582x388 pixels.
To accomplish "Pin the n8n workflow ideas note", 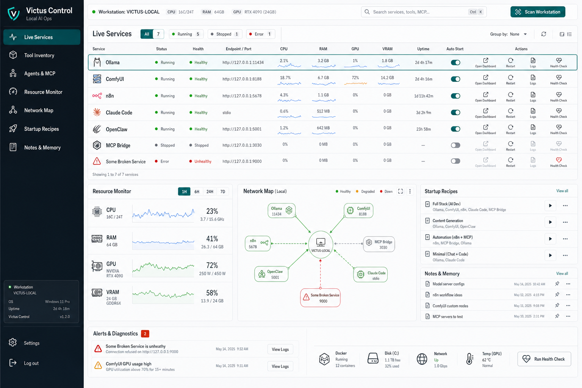I will (x=557, y=295).
